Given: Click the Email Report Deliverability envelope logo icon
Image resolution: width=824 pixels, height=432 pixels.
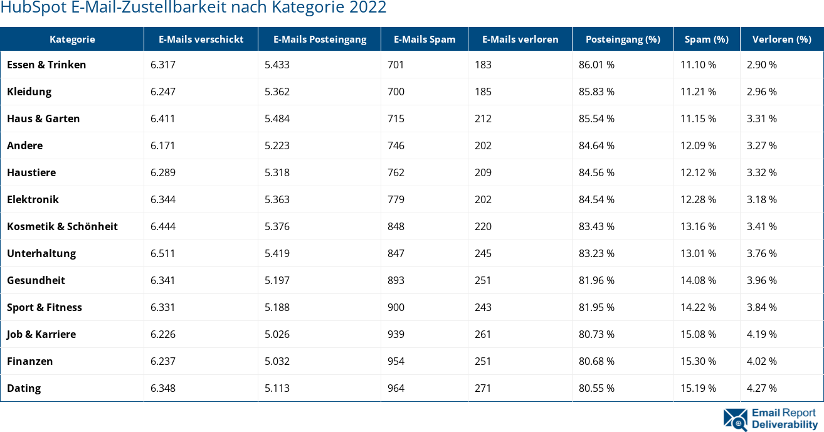Looking at the screenshot, I should pos(735,419).
